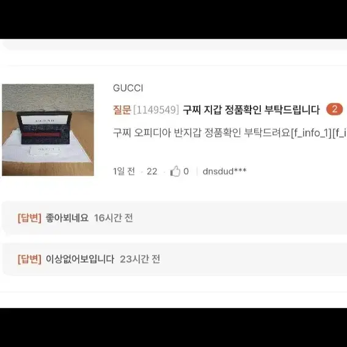This screenshot has height=347, width=347.
Task: Click the second 답변 label
Action: point(29,259)
